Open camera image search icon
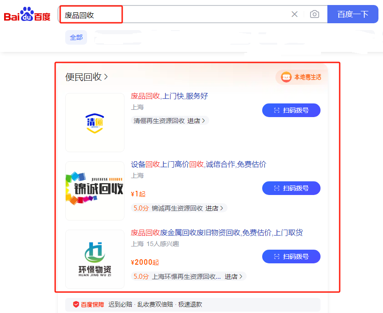Image resolution: width=383 pixels, height=313 pixels. (315, 14)
